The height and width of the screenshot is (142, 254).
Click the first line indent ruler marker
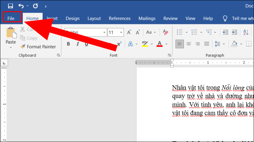(x=172, y=61)
